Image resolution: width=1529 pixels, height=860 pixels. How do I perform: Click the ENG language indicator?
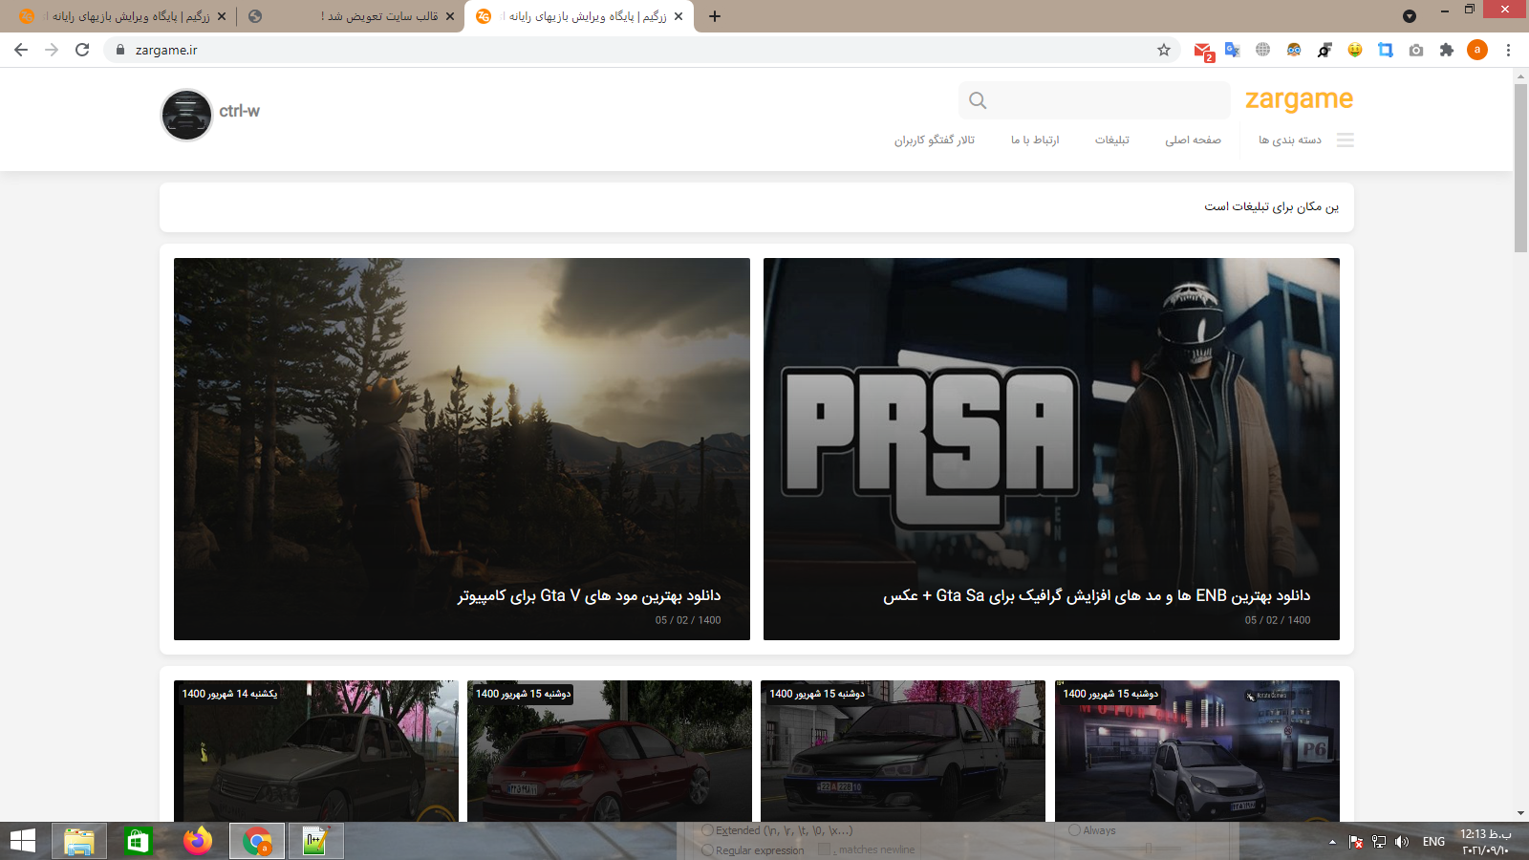click(x=1433, y=842)
